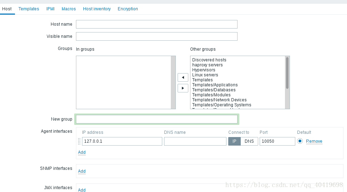Add a JMX interface
This screenshot has width=347, height=192.
82,190
